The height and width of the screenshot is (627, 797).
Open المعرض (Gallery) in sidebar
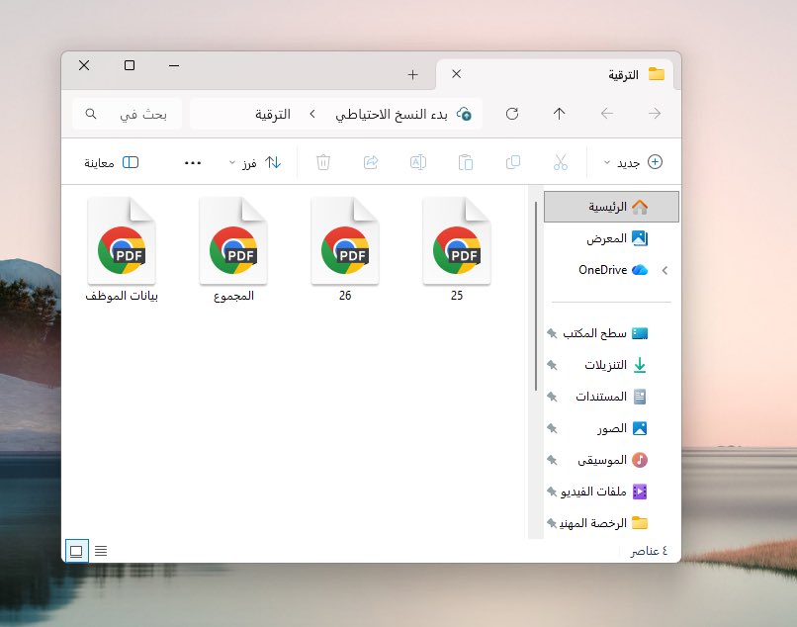tap(611, 238)
